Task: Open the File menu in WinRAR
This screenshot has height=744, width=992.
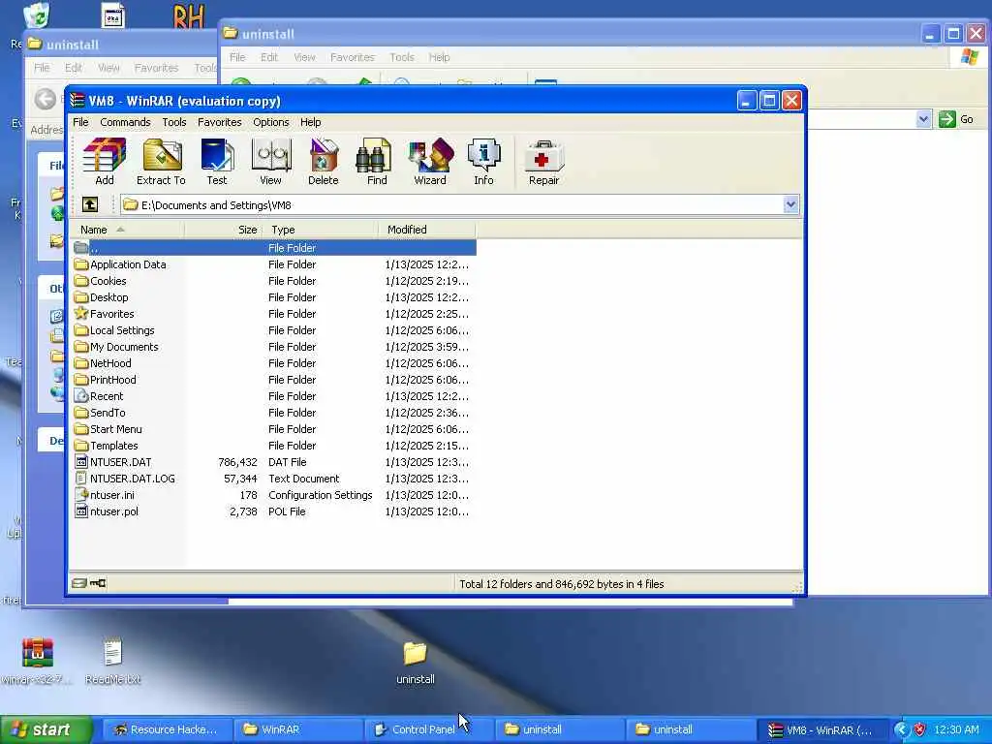Action: tap(80, 122)
